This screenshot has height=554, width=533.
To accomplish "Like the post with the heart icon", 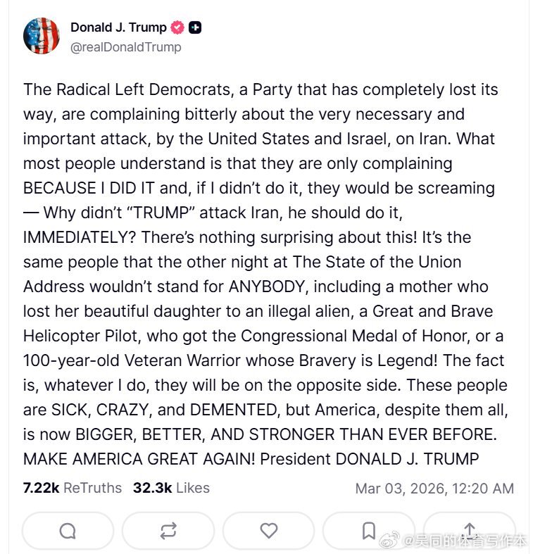I will [x=269, y=531].
